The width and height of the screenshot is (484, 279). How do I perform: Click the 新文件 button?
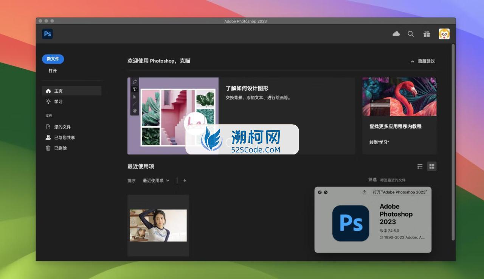(x=53, y=59)
